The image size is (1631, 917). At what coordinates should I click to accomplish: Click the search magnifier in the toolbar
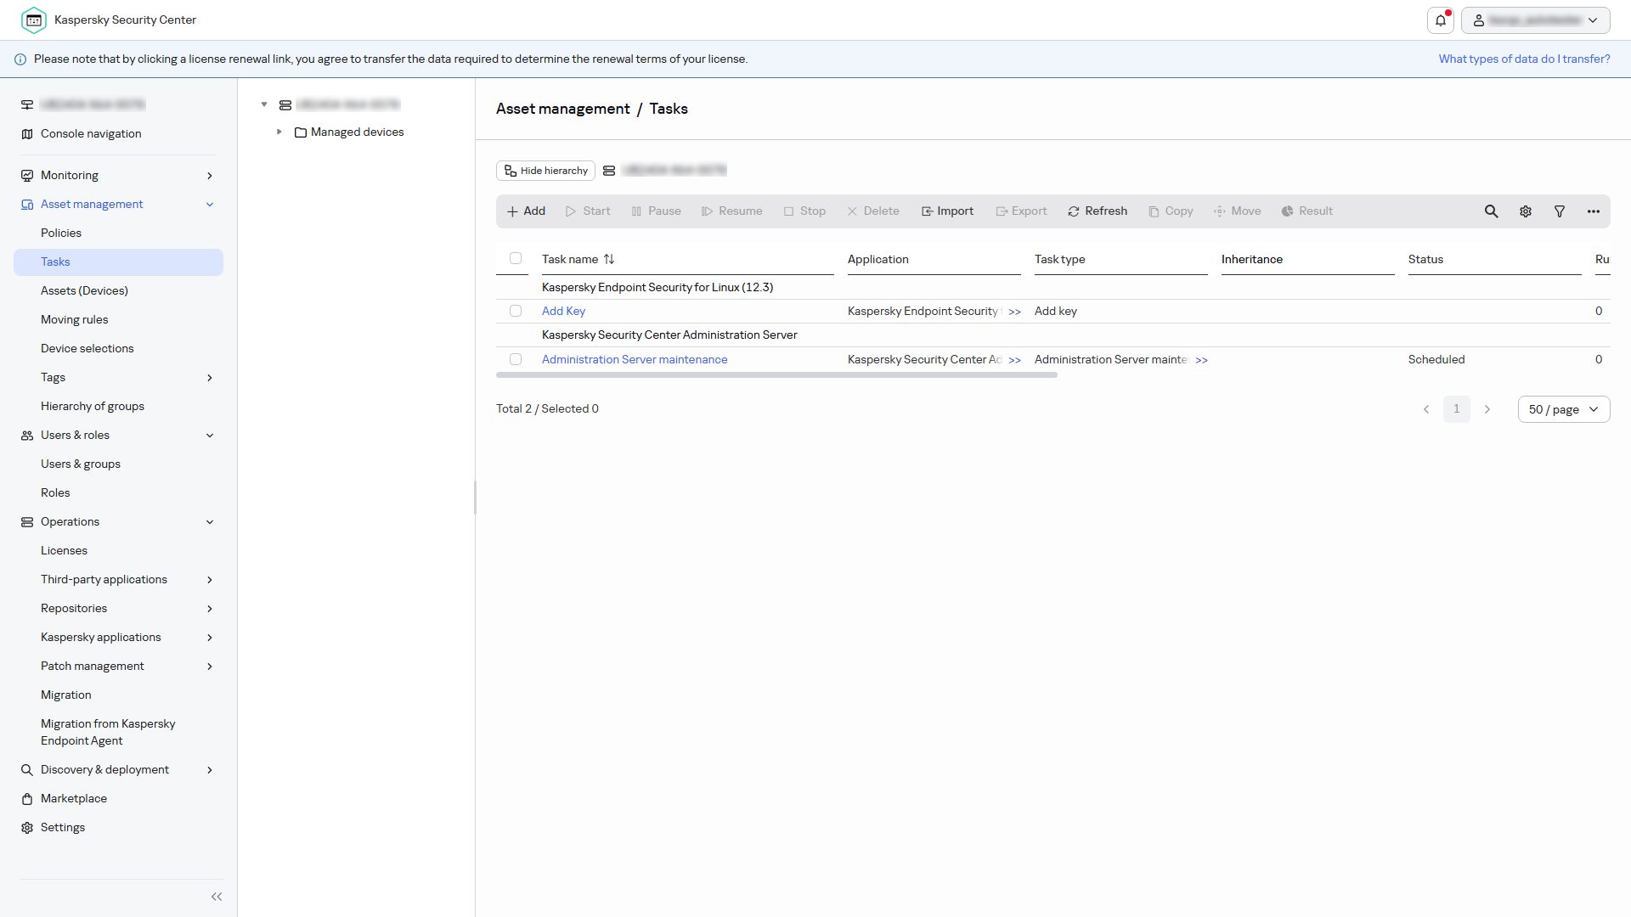tap(1491, 211)
